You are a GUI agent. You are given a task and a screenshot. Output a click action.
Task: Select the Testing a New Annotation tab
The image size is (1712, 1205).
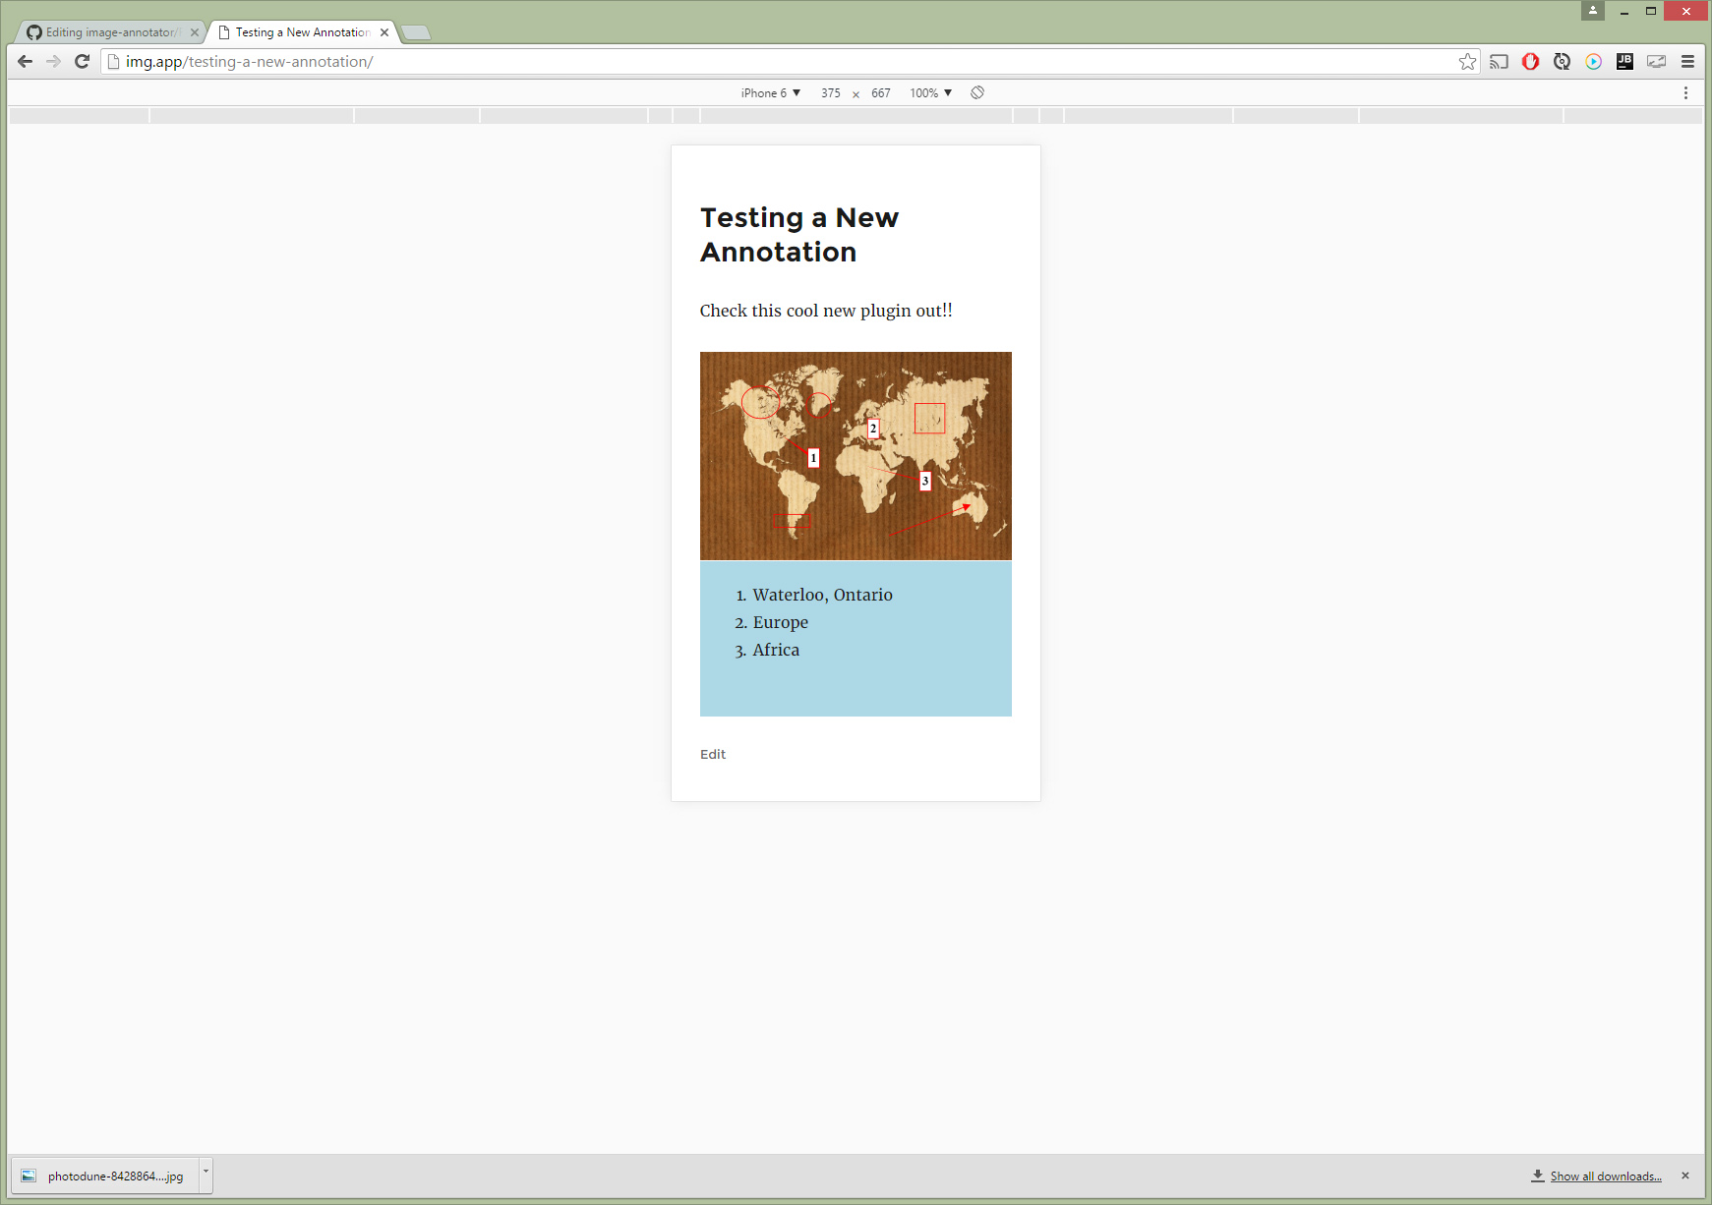pos(302,32)
